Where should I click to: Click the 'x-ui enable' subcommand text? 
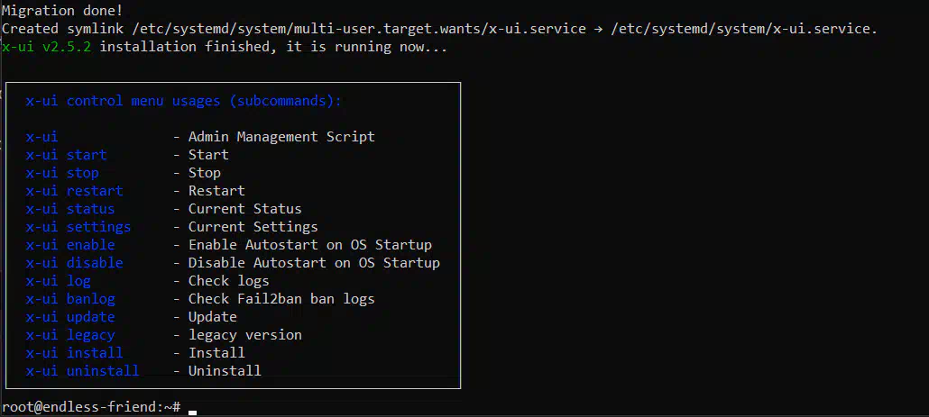pyautogui.click(x=70, y=245)
